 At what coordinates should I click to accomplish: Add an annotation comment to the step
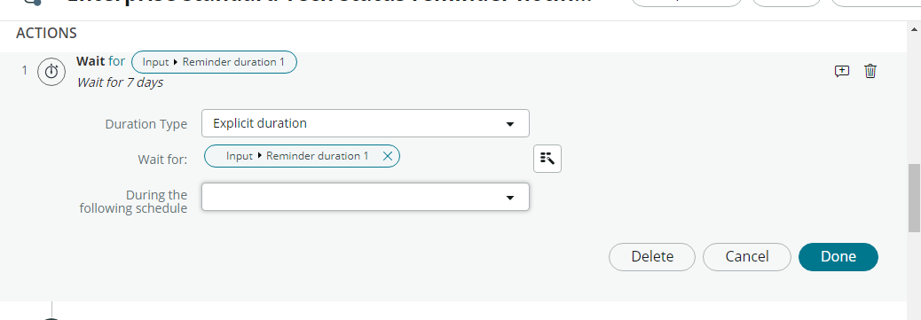[x=842, y=71]
